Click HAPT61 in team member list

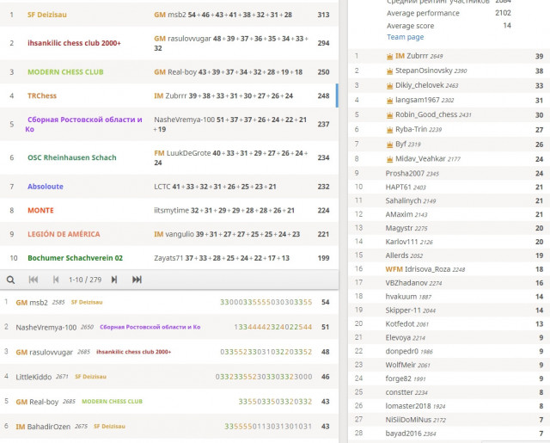(398, 188)
